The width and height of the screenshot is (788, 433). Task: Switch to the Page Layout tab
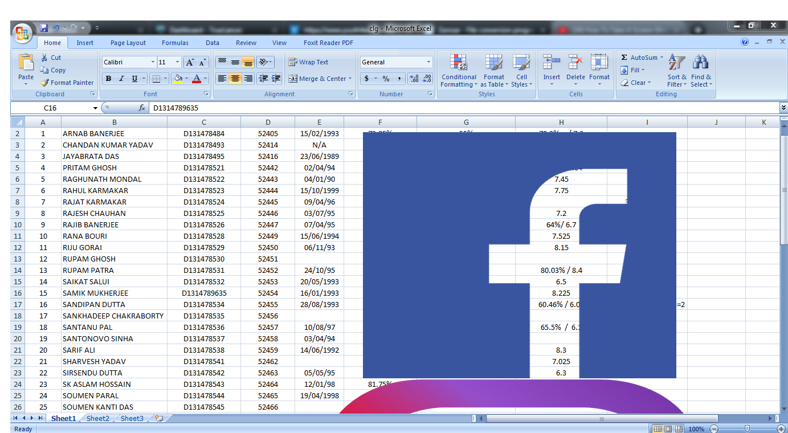click(128, 43)
